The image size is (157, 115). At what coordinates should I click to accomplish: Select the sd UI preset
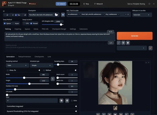click(x=6, y=15)
